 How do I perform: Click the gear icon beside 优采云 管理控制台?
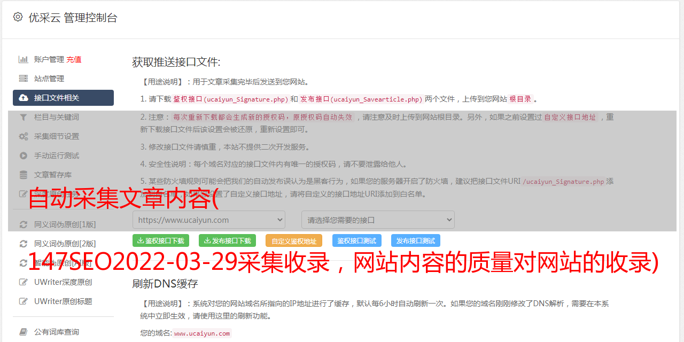(x=18, y=17)
